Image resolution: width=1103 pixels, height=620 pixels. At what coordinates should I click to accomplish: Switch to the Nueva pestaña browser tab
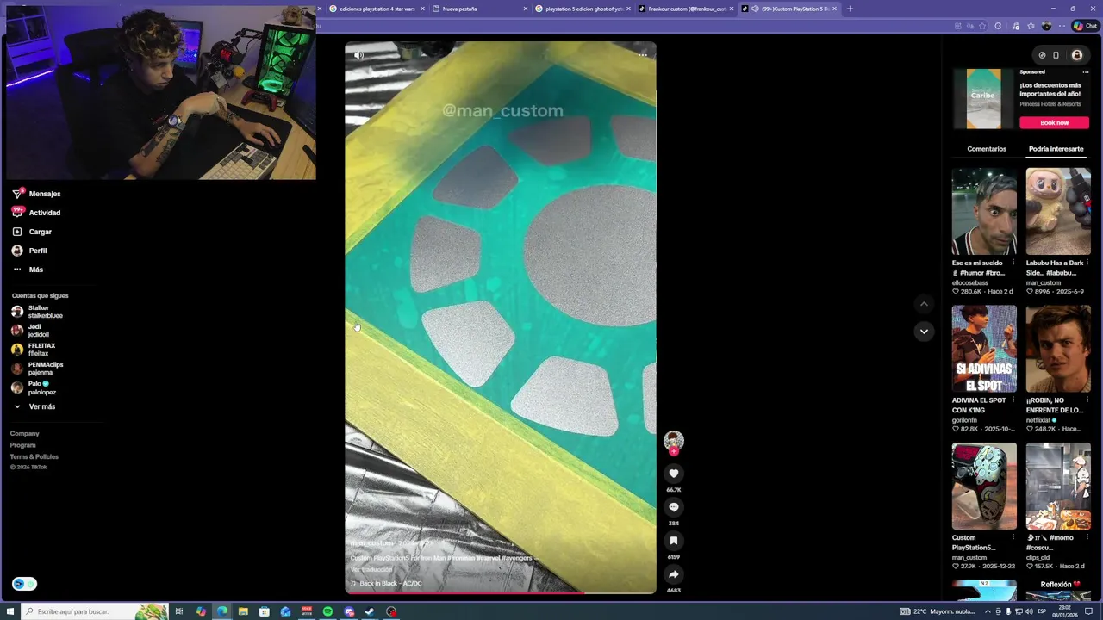tap(480, 9)
